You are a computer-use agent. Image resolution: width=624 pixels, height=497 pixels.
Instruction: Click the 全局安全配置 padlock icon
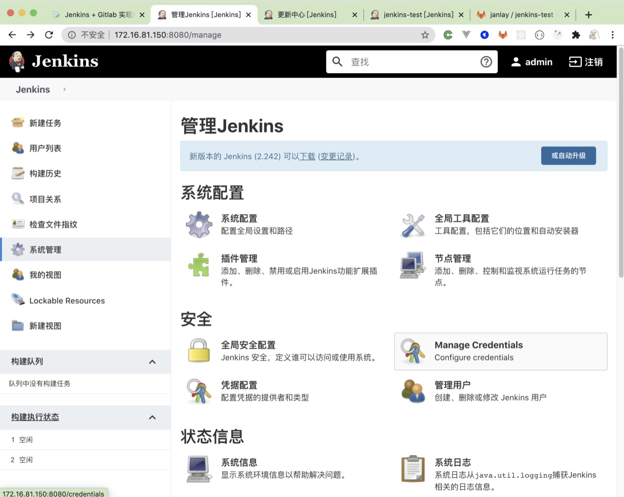pos(199,350)
